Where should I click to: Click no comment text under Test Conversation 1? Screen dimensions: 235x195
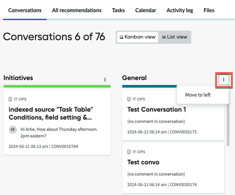pos(156,122)
